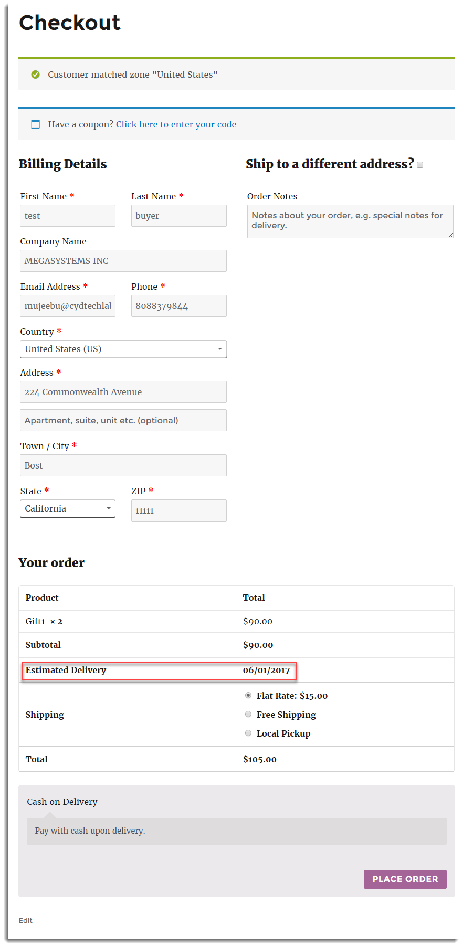Open the coupon code entry link
Viewport: 462px width, 947px height.
pyautogui.click(x=176, y=124)
